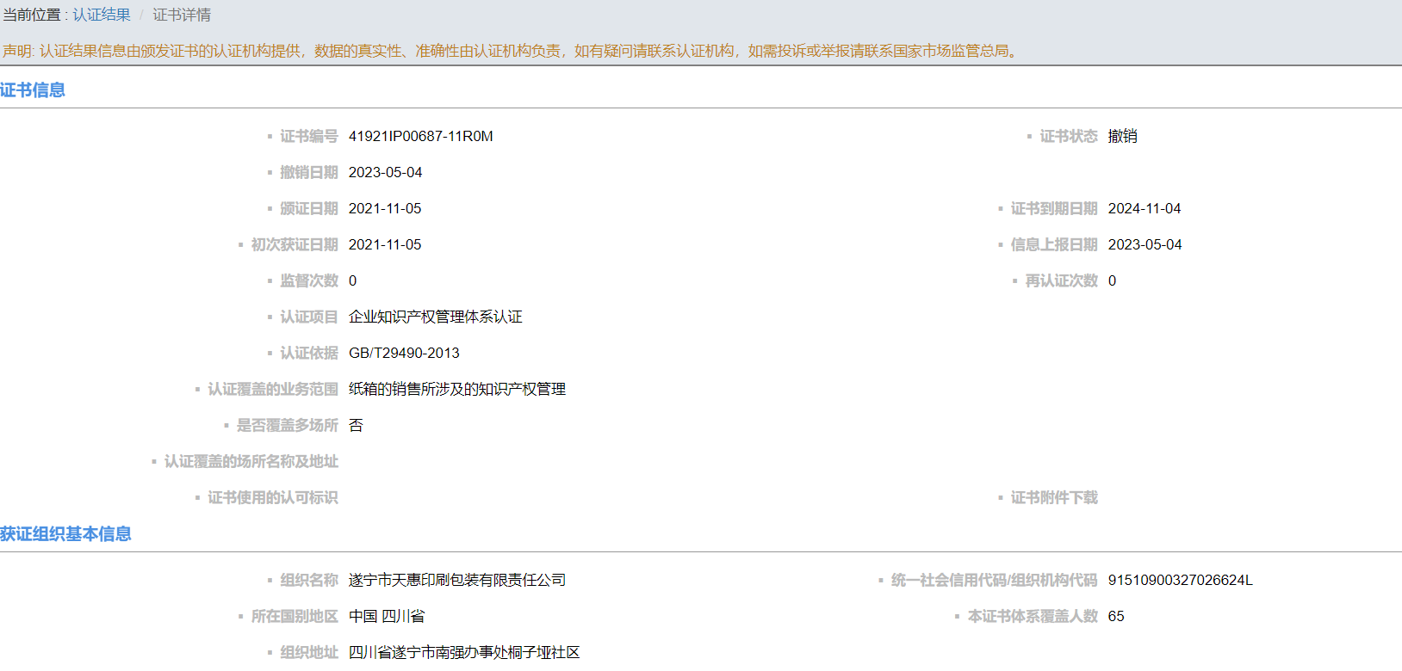The width and height of the screenshot is (1402, 671).
Task: Click the 认证覆盖的业务范围 field label
Action: point(273,389)
